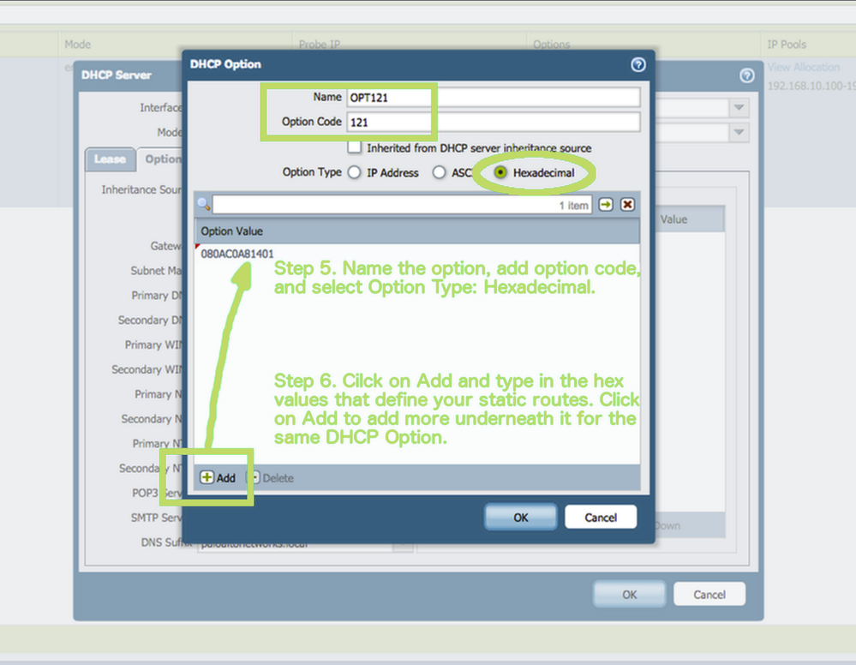Select ASCII option type radio
The image size is (856, 665).
pyautogui.click(x=439, y=172)
